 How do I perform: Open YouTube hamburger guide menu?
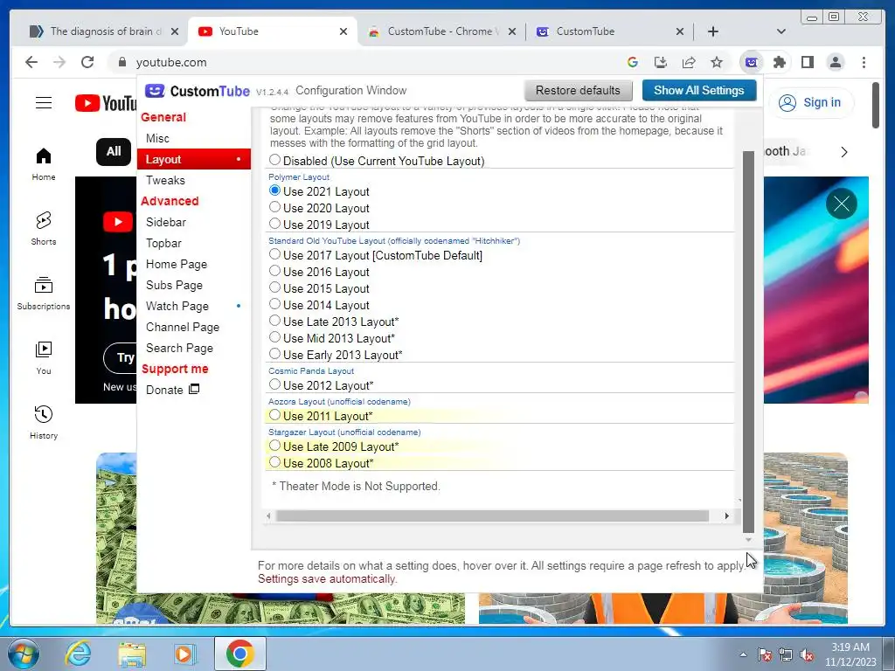[x=44, y=103]
